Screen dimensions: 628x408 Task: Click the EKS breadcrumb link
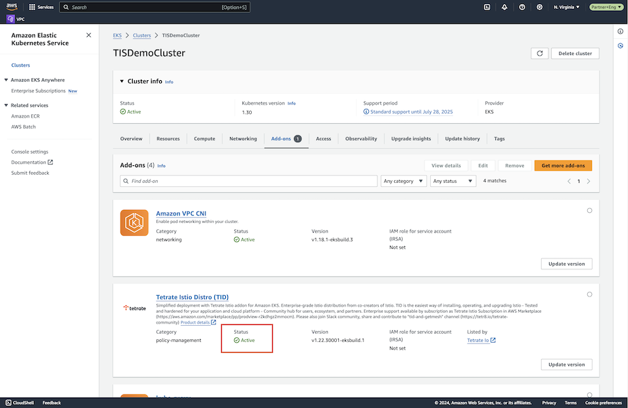click(117, 35)
